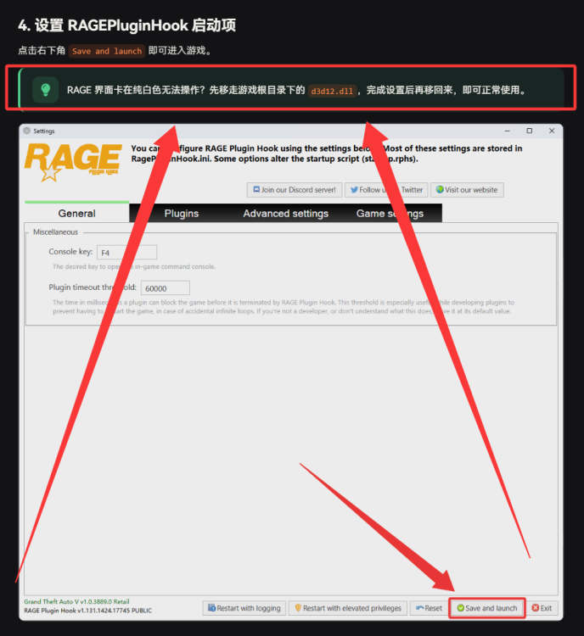Click Visit our website button
Viewport: 584px width, 636px height.
[467, 190]
